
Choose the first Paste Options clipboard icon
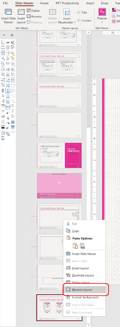tap(75, 245)
